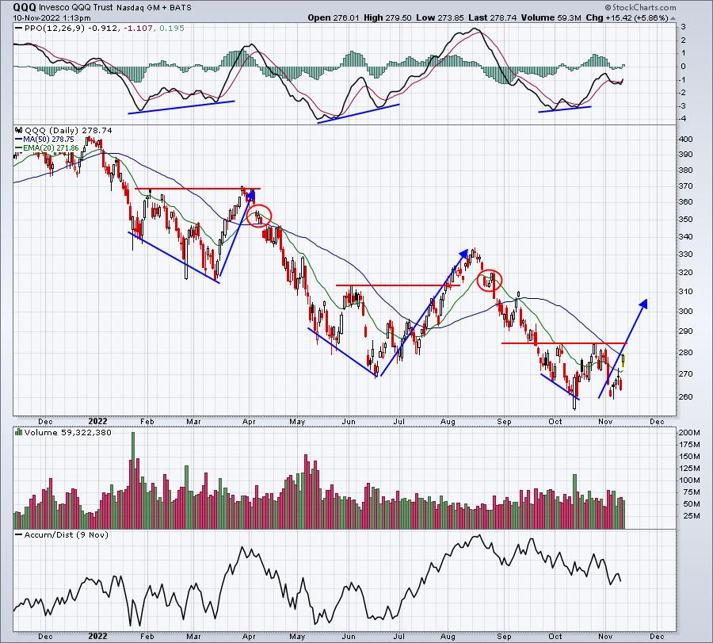Click the black line marker before PPO(12,26,9)
Screen dimensions: 713x643
[x=18, y=29]
